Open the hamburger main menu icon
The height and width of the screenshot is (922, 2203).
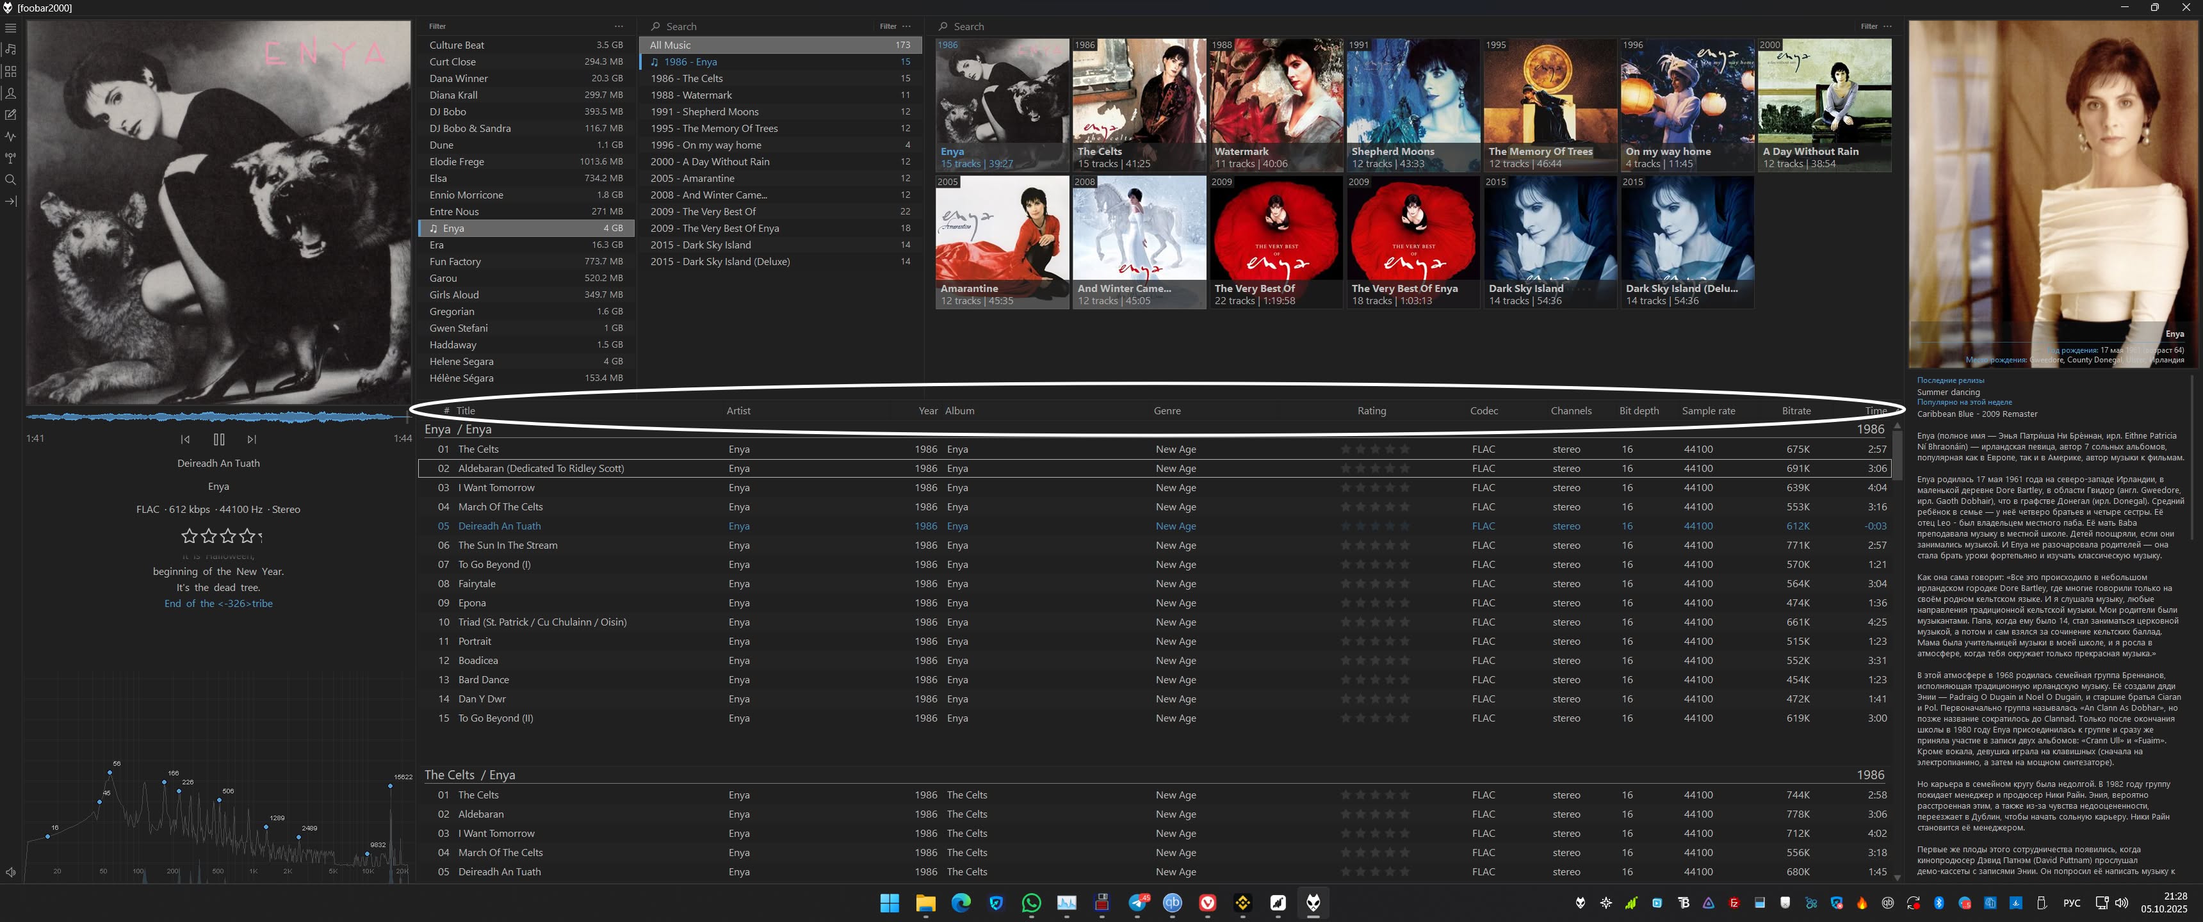(10, 28)
